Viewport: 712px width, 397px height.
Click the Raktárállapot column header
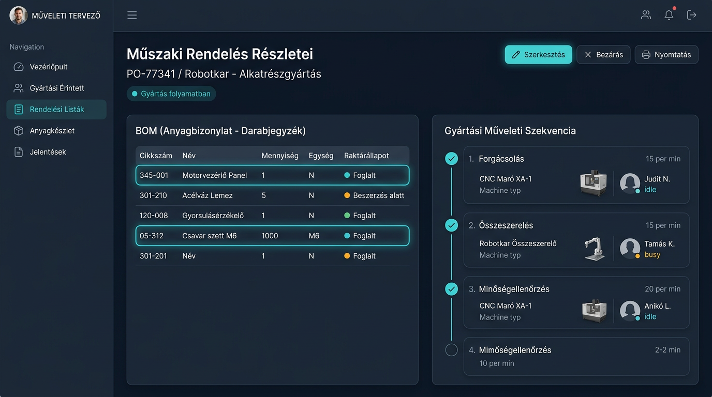tap(366, 156)
